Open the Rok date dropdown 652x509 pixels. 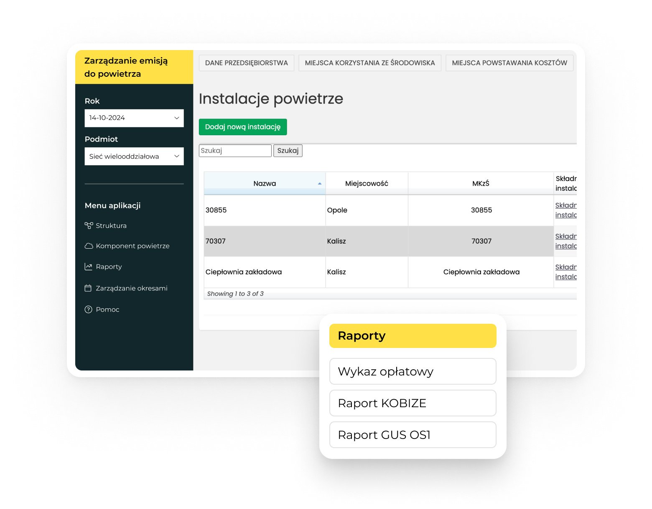pos(134,118)
